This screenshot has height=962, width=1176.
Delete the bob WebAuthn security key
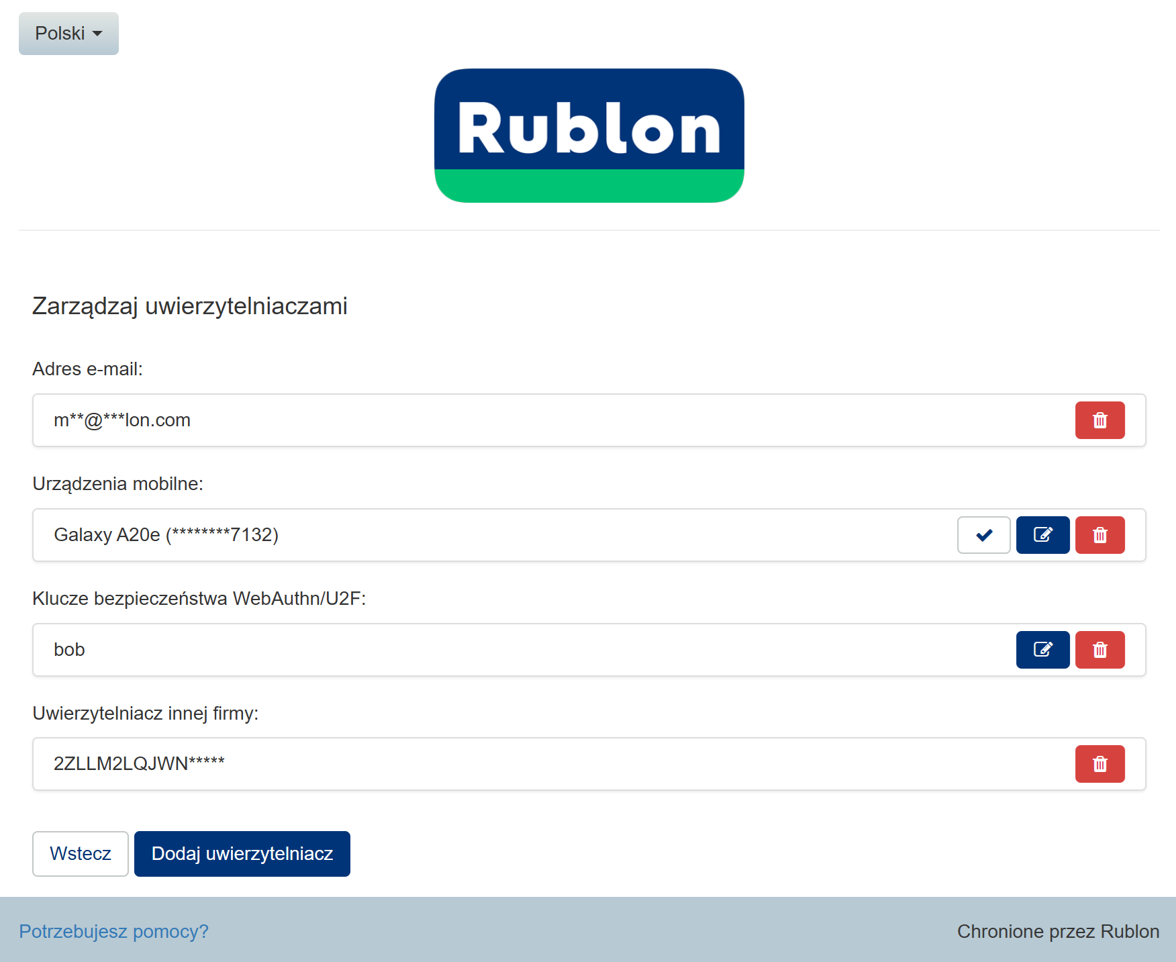(x=1099, y=650)
